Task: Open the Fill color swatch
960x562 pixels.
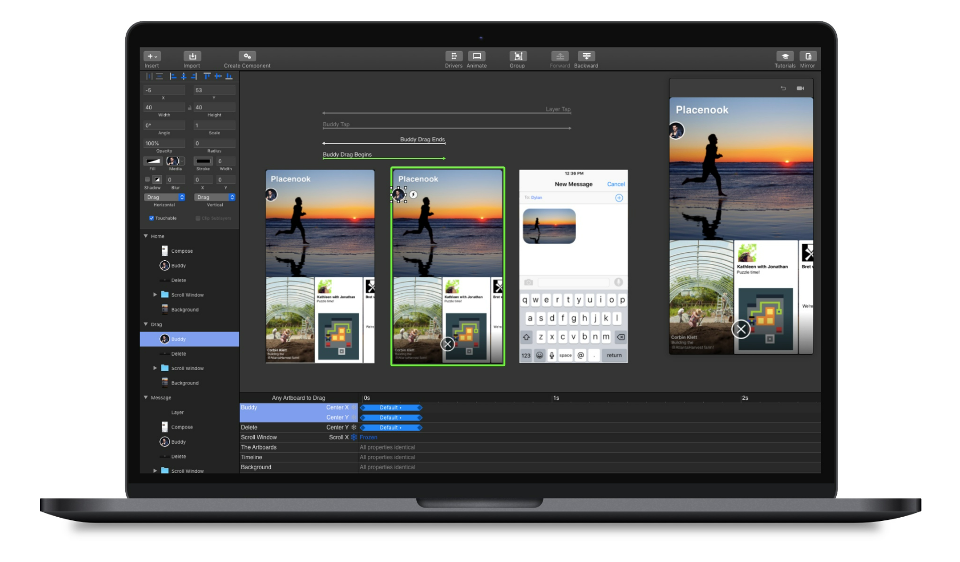Action: pyautogui.click(x=153, y=161)
